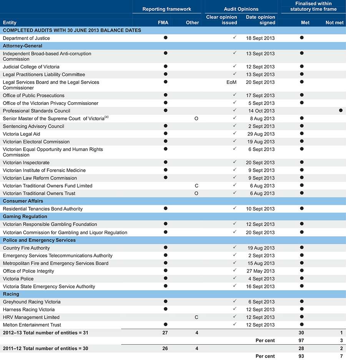The width and height of the screenshot is (346, 361).
Task: Click the 'Consumer Affairs' section heading
Action: click(x=23, y=201)
